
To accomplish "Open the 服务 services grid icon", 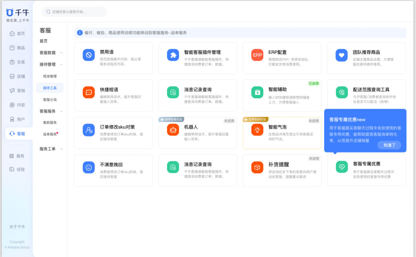I will pos(11,156).
